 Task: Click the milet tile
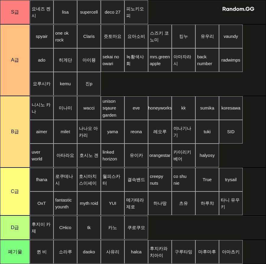pyautogui.click(x=65, y=132)
